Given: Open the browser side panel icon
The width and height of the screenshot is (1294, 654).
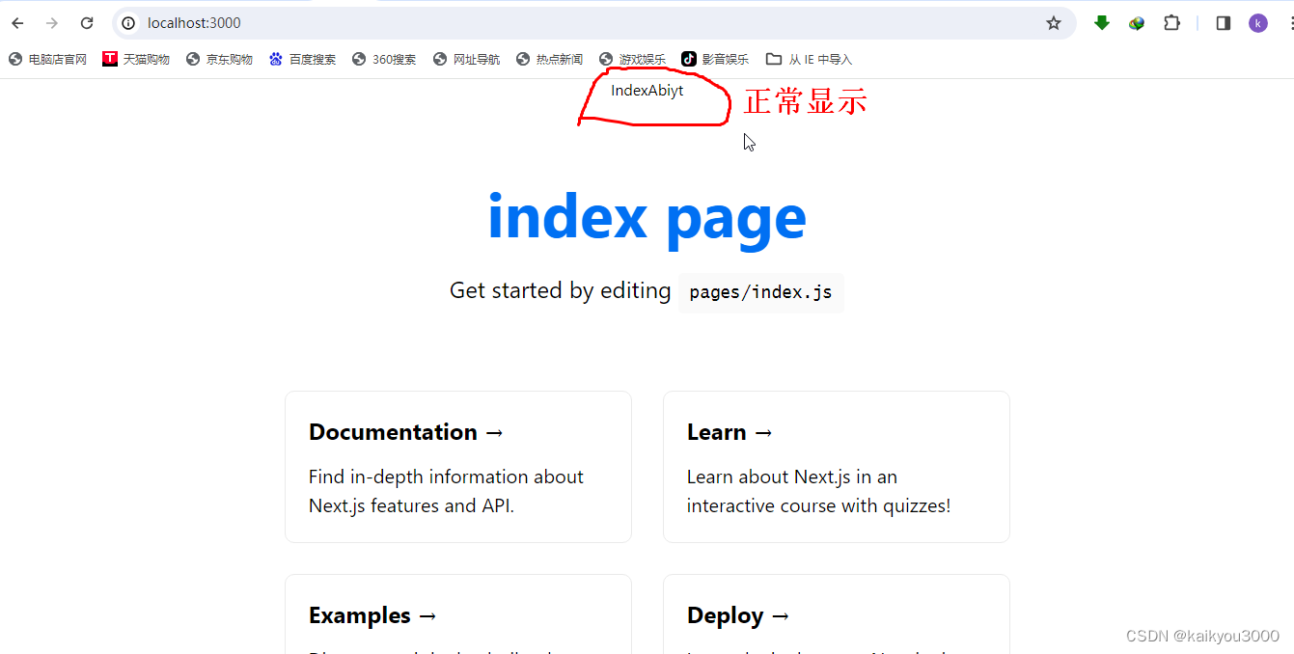Looking at the screenshot, I should coord(1222,22).
